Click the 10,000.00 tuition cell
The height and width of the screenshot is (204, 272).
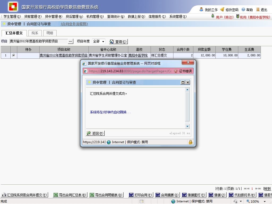(x=227, y=55)
